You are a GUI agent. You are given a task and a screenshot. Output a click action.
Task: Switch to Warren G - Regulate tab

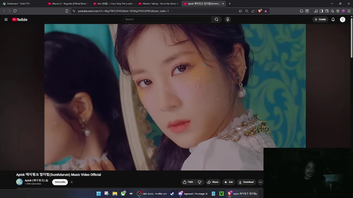(x=68, y=4)
